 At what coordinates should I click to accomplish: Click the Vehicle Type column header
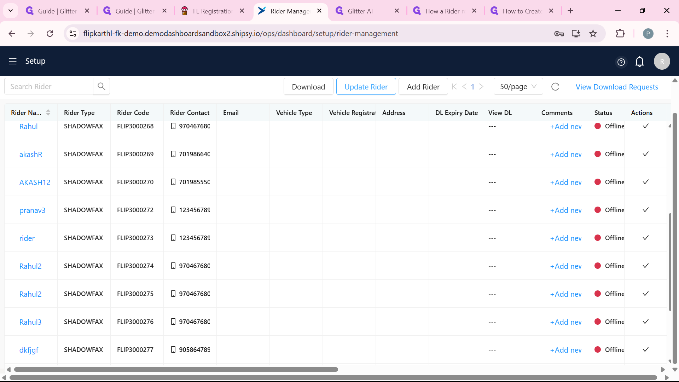tap(294, 112)
